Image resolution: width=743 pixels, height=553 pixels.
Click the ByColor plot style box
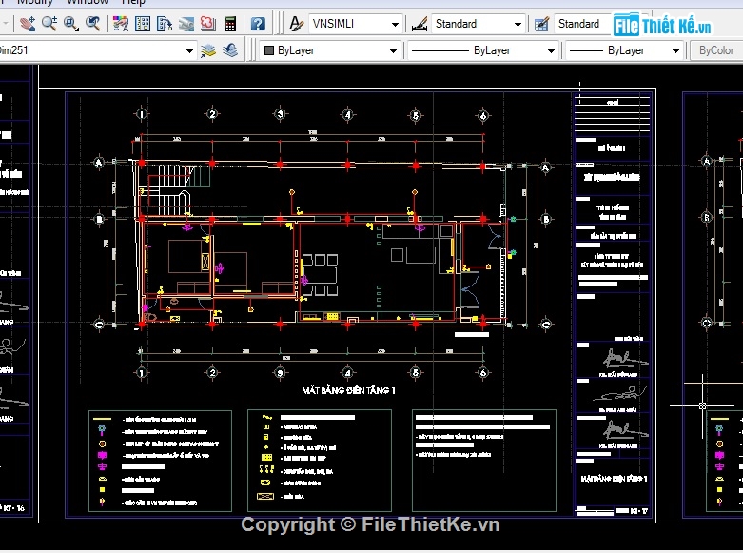715,50
